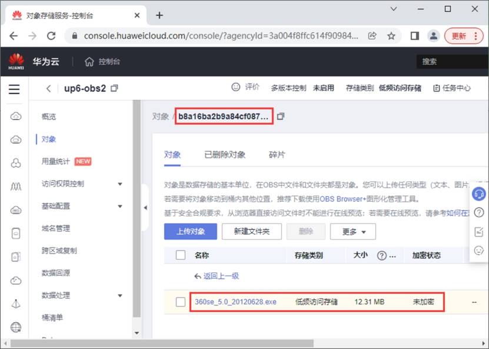Select checkbox for 360se_5.0_20120628.exe
Screen dimensions: 489x349
point(181,301)
